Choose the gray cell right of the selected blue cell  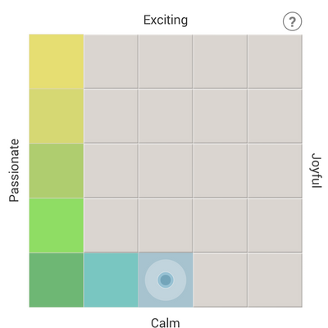click(221, 280)
